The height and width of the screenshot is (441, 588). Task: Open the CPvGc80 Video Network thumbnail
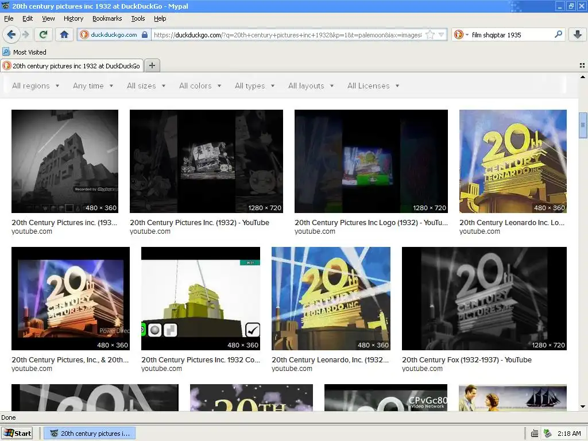coord(385,397)
